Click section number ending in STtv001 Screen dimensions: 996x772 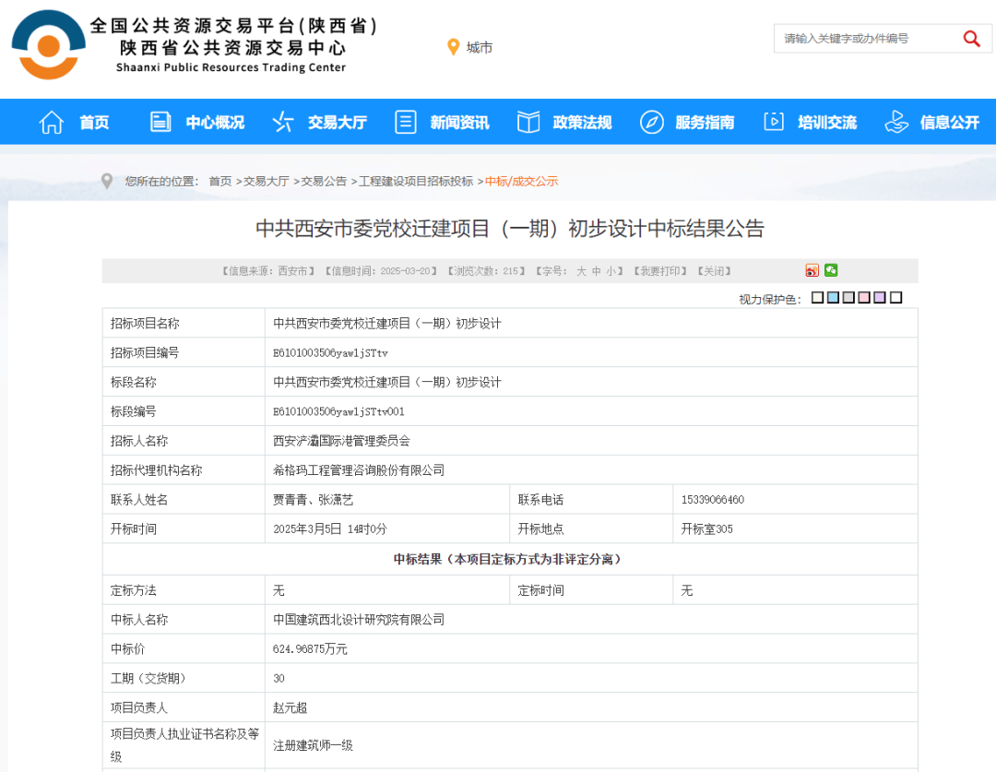(x=338, y=411)
